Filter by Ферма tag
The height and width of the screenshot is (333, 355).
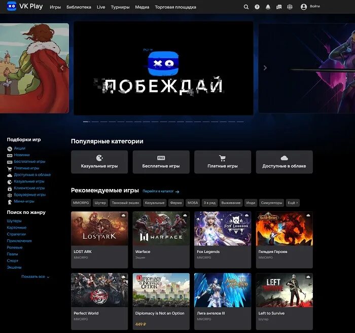176,203
